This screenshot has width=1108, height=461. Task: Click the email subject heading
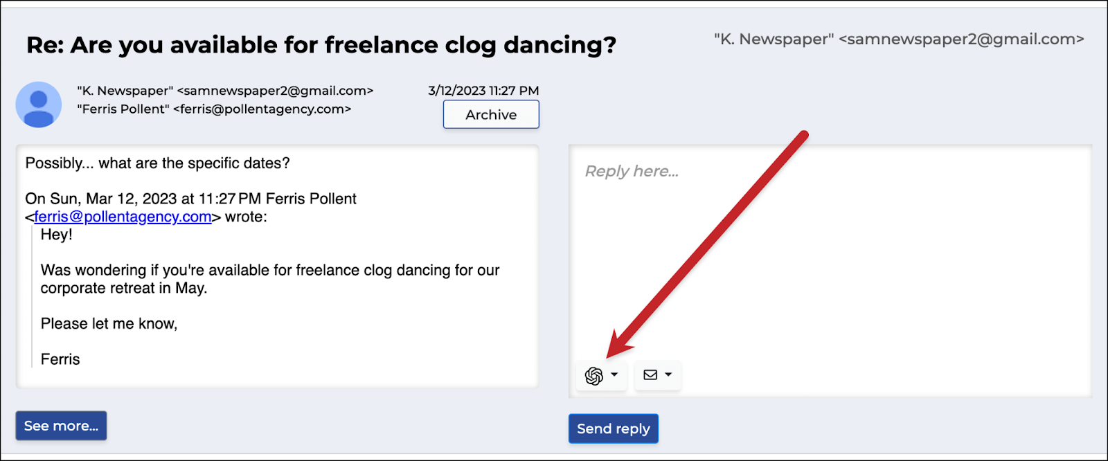pos(321,45)
